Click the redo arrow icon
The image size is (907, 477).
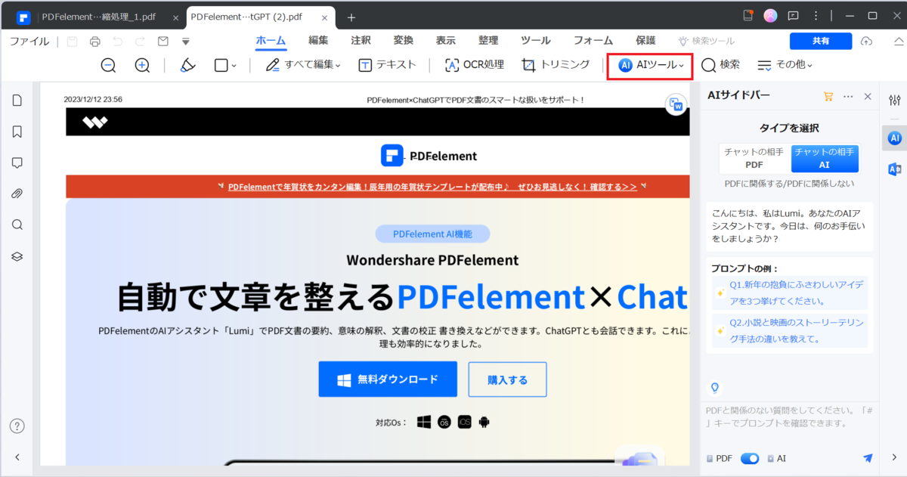tap(140, 41)
